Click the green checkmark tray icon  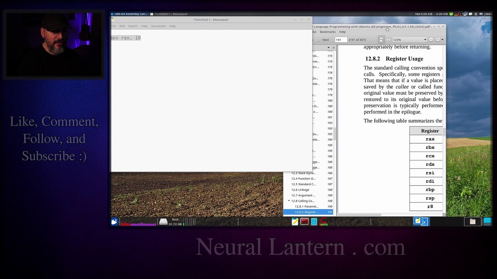pyautogui.click(x=451, y=14)
